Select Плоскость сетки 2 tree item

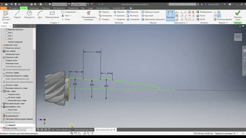pos(13,48)
